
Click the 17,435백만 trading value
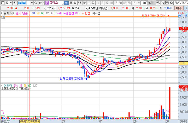click(91, 8)
